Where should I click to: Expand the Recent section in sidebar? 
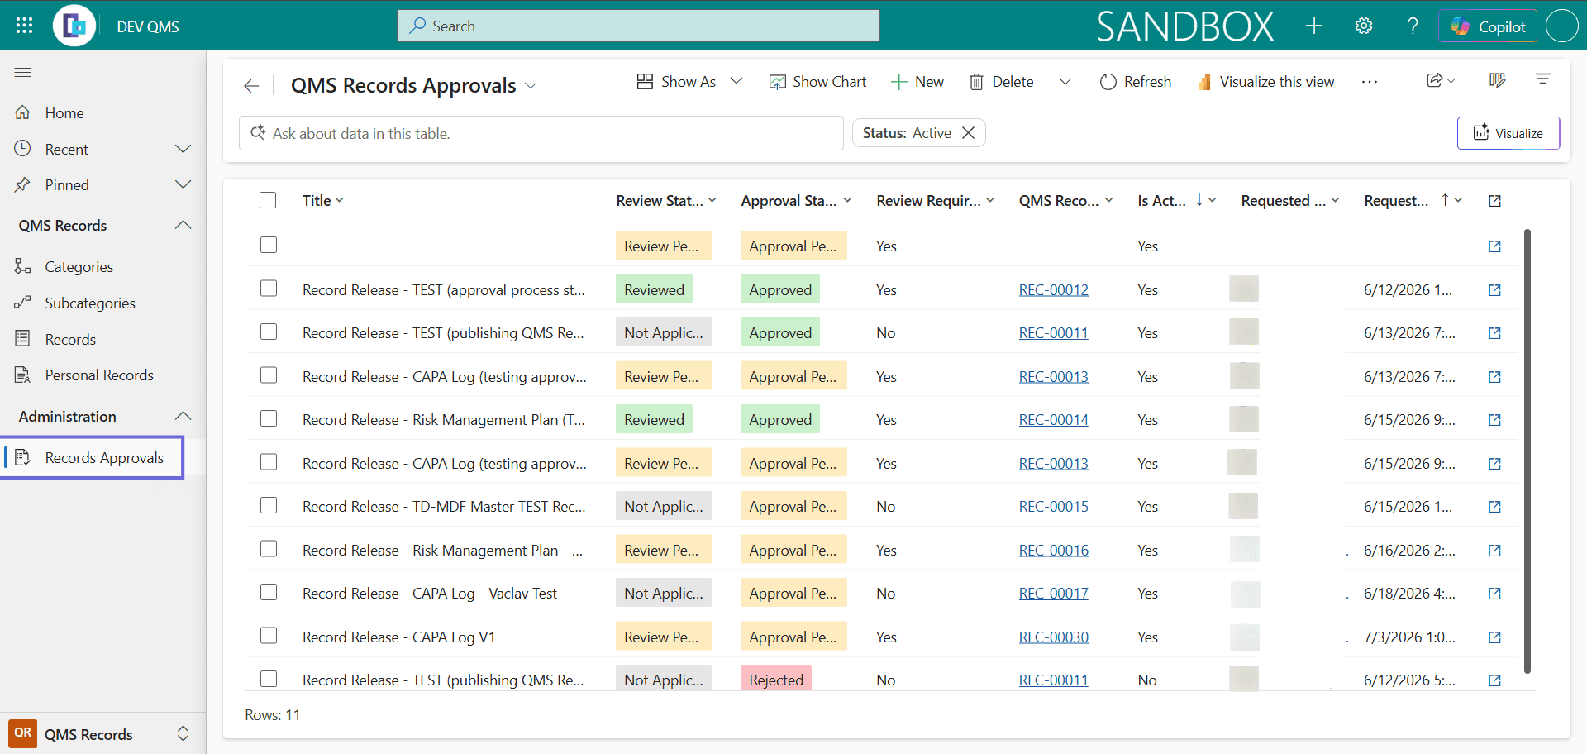pyautogui.click(x=183, y=149)
